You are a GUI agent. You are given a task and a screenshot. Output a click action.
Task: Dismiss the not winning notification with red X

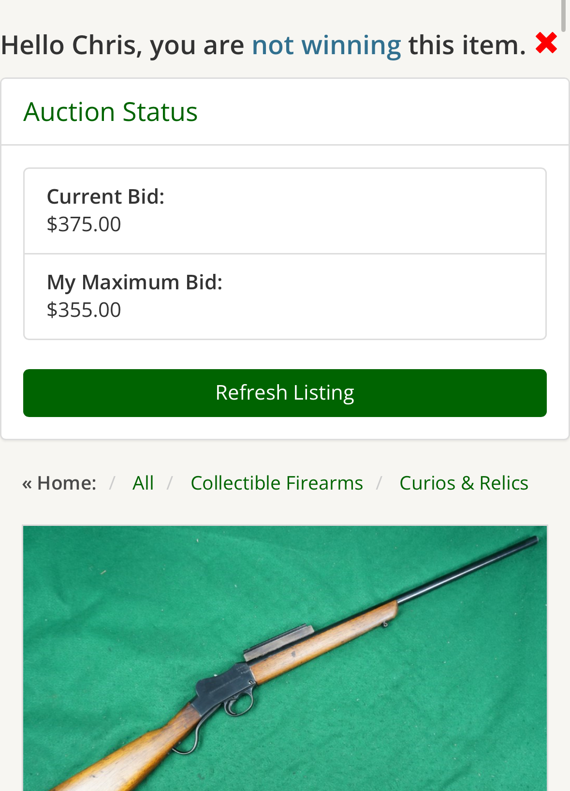coord(546,43)
